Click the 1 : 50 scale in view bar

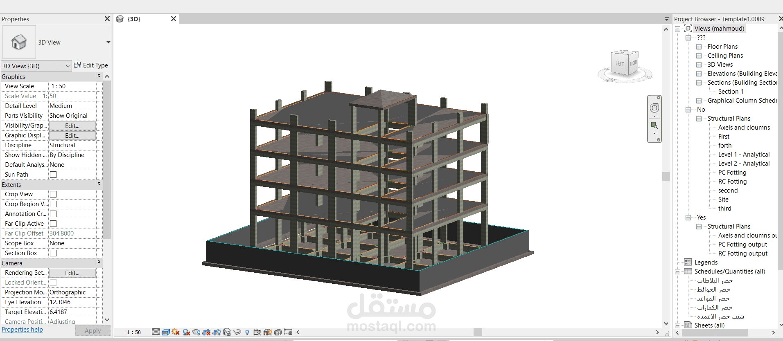pyautogui.click(x=133, y=332)
